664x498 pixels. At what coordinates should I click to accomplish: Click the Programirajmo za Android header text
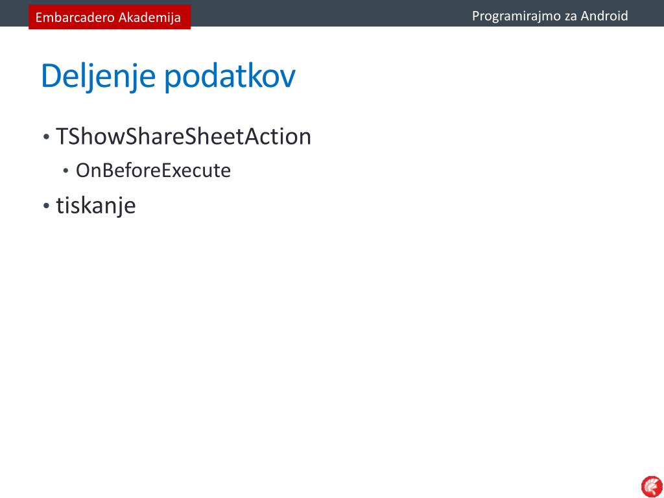[x=550, y=16]
